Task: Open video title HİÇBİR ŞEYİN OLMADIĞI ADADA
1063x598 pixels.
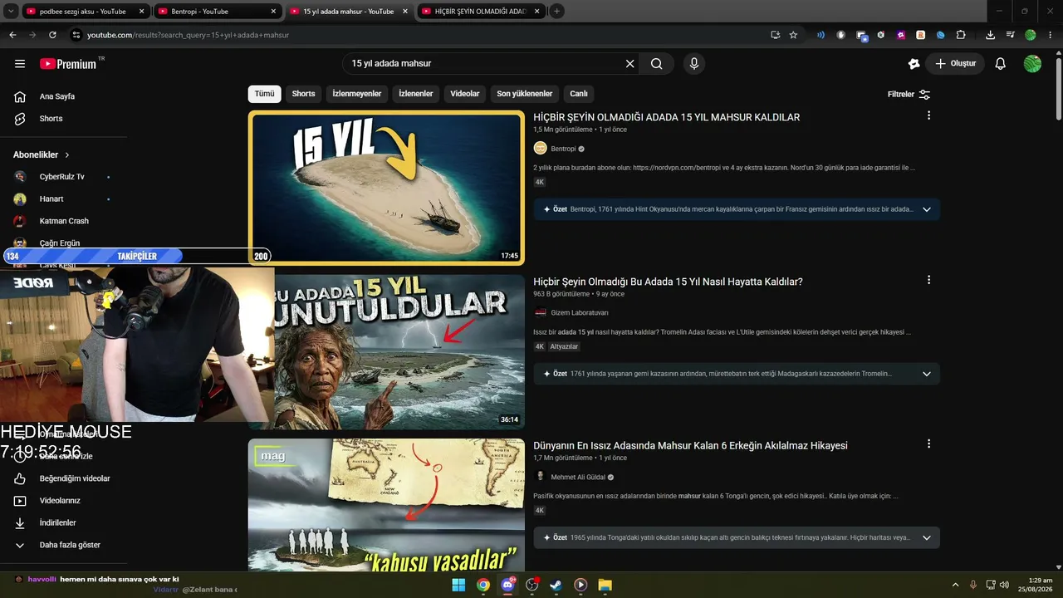Action: point(666,117)
